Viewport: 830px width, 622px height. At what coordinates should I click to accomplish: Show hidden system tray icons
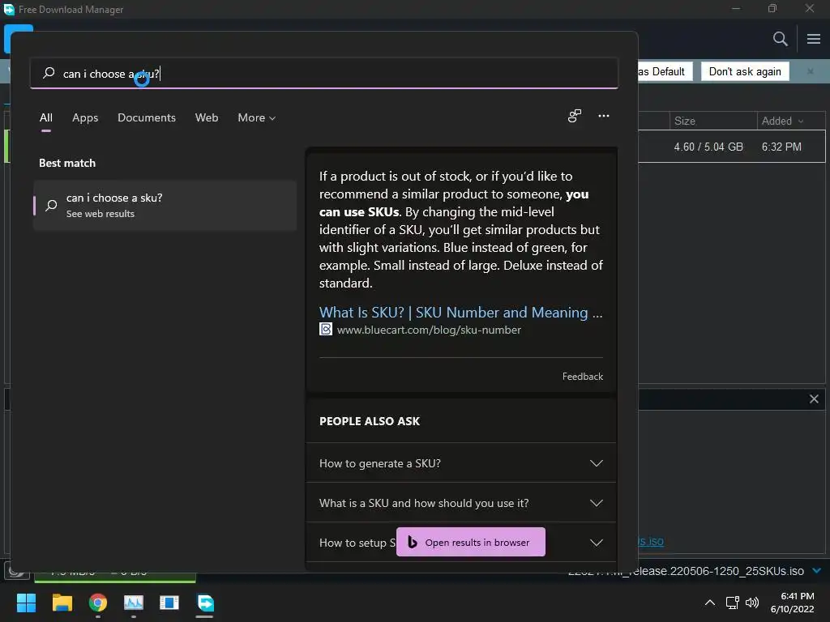point(710,603)
